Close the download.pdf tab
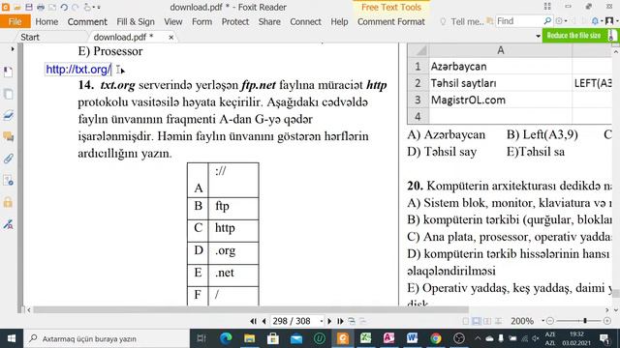This screenshot has width=620, height=348. [x=170, y=37]
